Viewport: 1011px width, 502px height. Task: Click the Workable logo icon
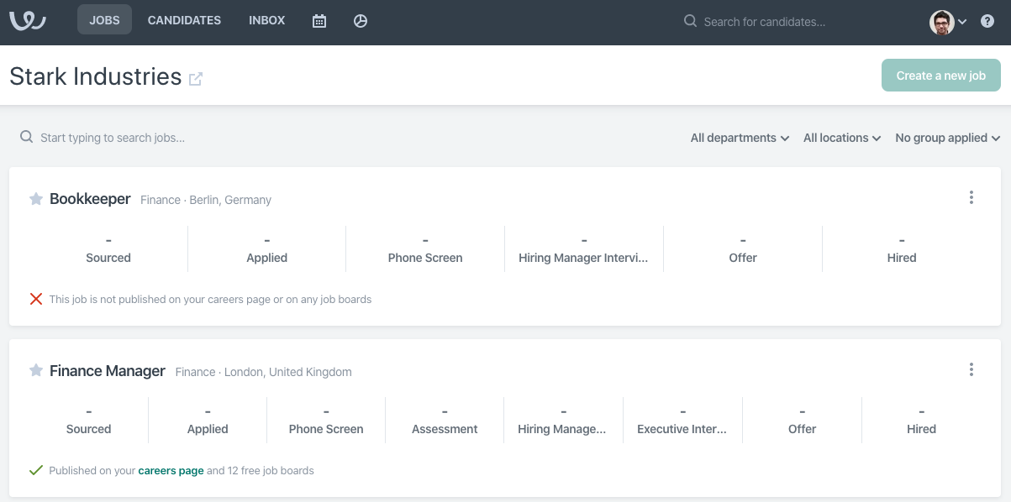pos(28,20)
